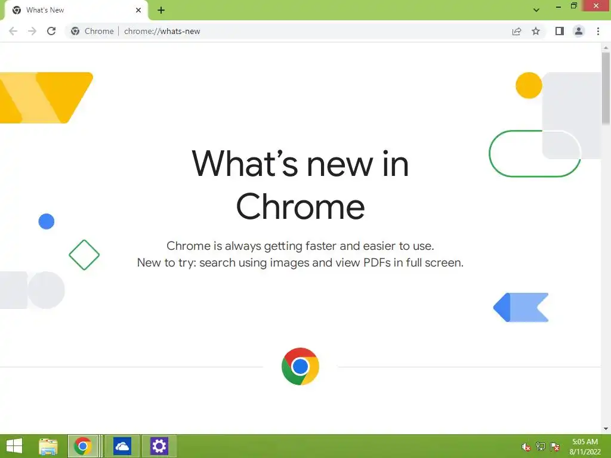
Task: Click the scrollbar down arrow
Action: tap(606, 429)
